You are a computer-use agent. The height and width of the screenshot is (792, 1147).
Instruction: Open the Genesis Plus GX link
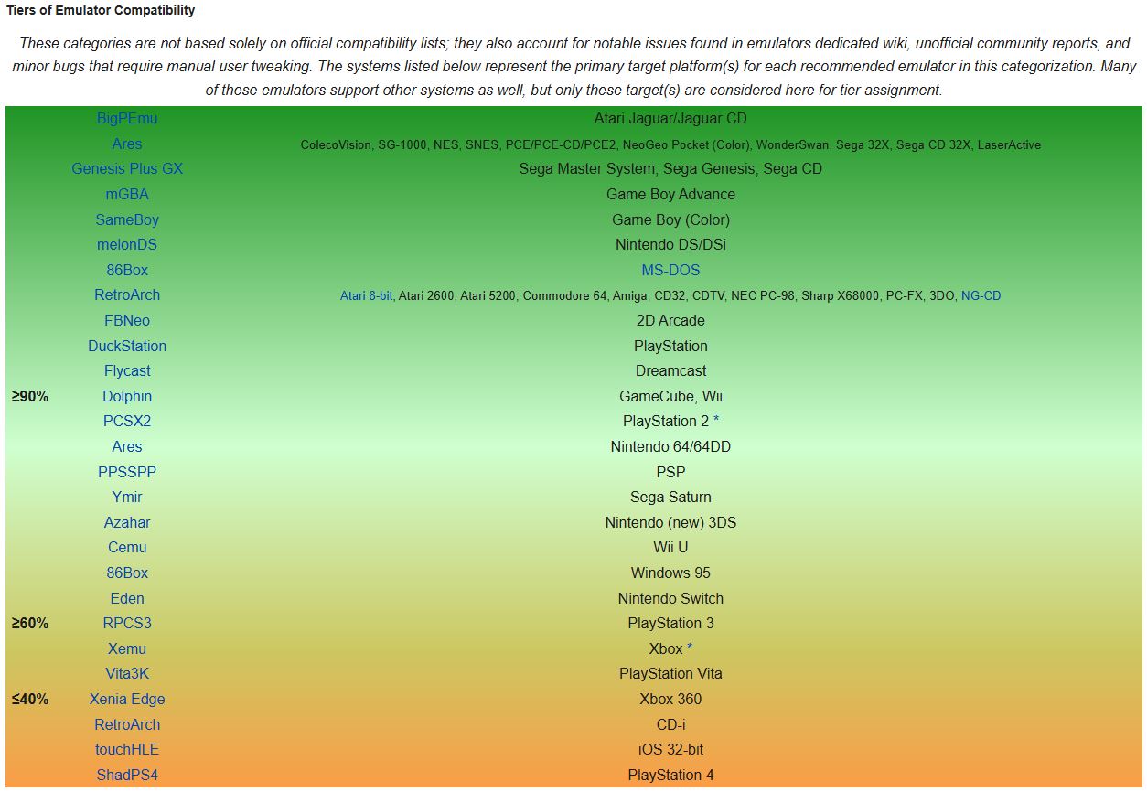127,169
